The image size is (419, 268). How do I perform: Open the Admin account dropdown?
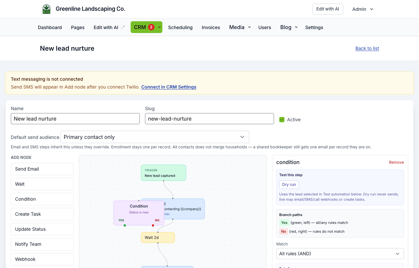coord(363,9)
